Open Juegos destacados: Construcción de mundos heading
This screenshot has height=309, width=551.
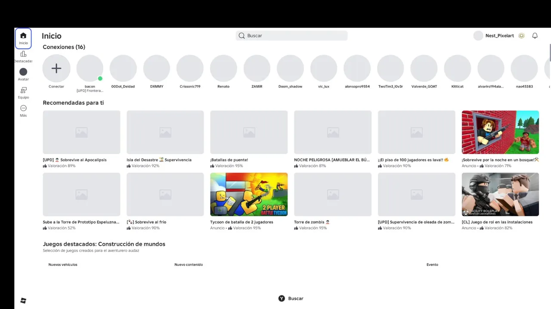[104, 244]
